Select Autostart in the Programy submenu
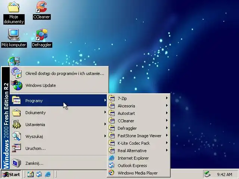 point(139,113)
